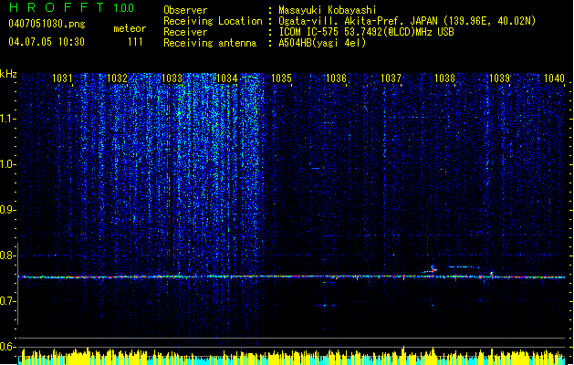Viewport: 574px width, 365px height.
Task: Click time marker 1037
Action: 391,78
